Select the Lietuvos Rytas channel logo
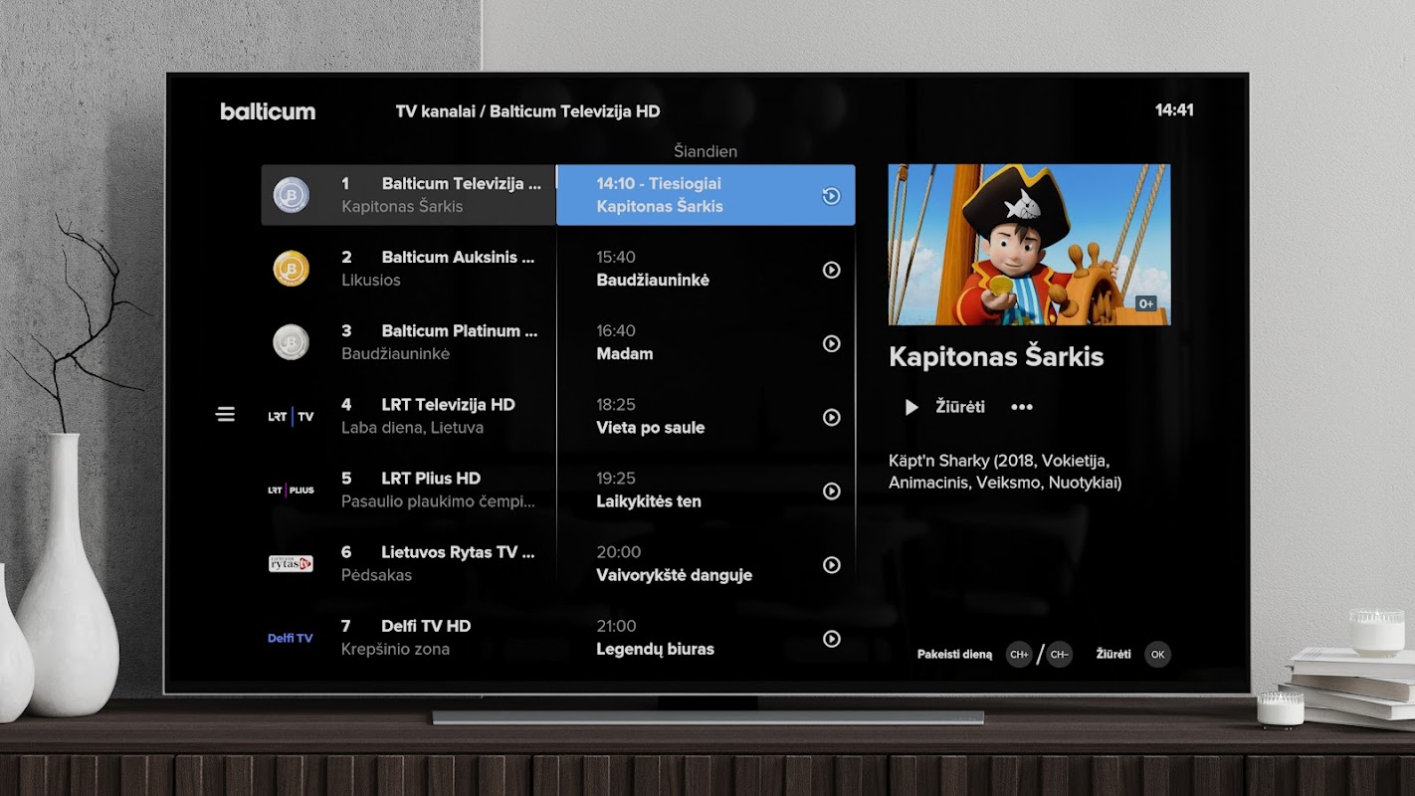This screenshot has height=796, width=1415. [291, 564]
